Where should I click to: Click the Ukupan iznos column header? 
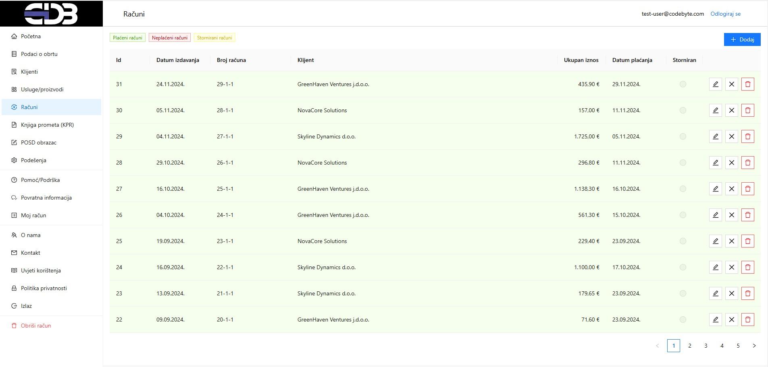581,60
